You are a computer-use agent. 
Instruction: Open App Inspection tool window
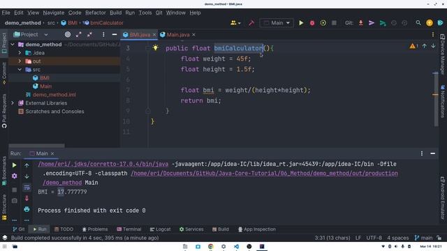(257, 229)
